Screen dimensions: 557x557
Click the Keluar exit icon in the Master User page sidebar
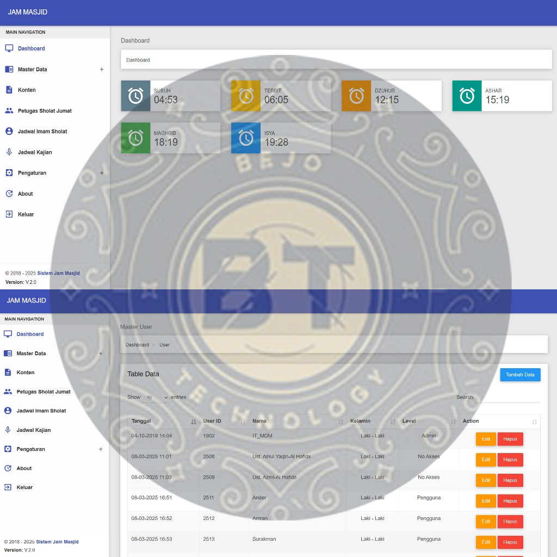(x=8, y=487)
